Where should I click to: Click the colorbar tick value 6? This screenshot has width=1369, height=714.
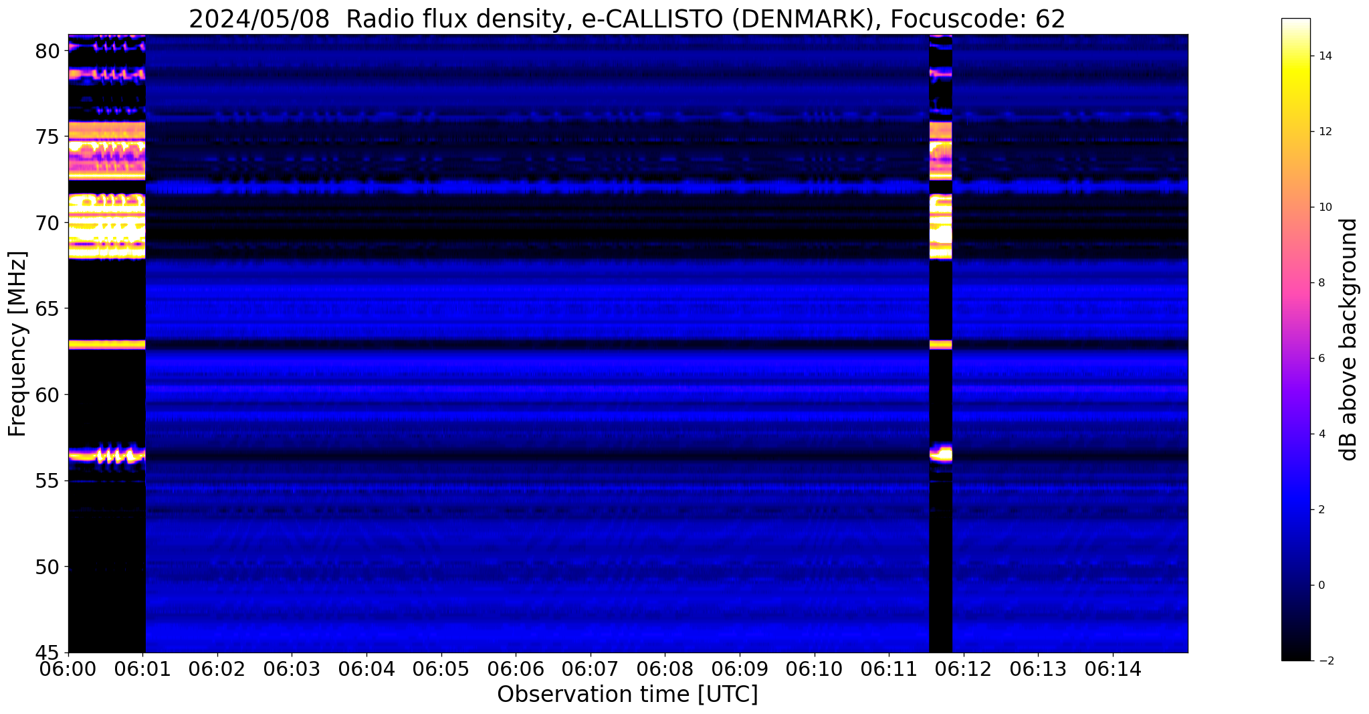[x=1321, y=359]
